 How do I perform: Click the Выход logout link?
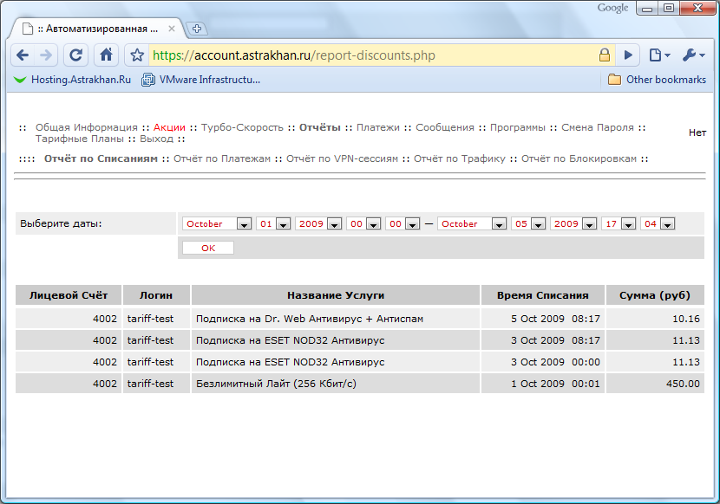(157, 139)
